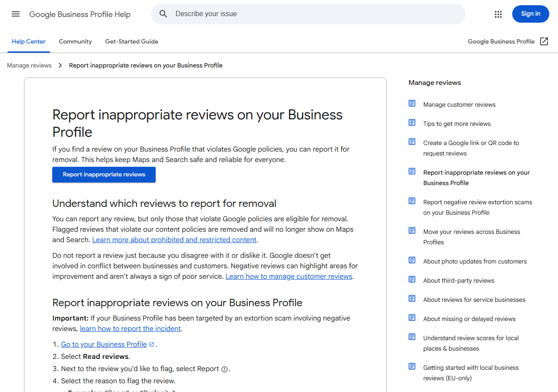Click the 'Select Read reviews' step text
The image size is (558, 392).
click(95, 356)
